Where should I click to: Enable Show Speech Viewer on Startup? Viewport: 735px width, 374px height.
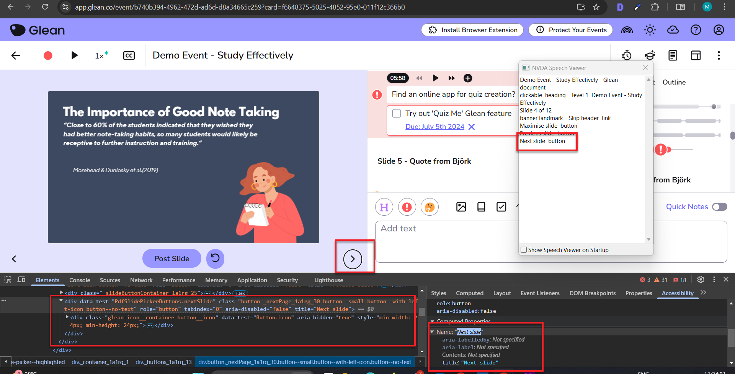pyautogui.click(x=524, y=250)
